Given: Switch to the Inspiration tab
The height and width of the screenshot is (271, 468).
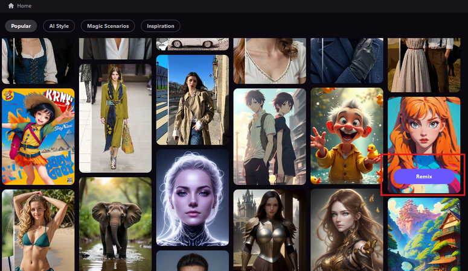Looking at the screenshot, I should coord(160,26).
